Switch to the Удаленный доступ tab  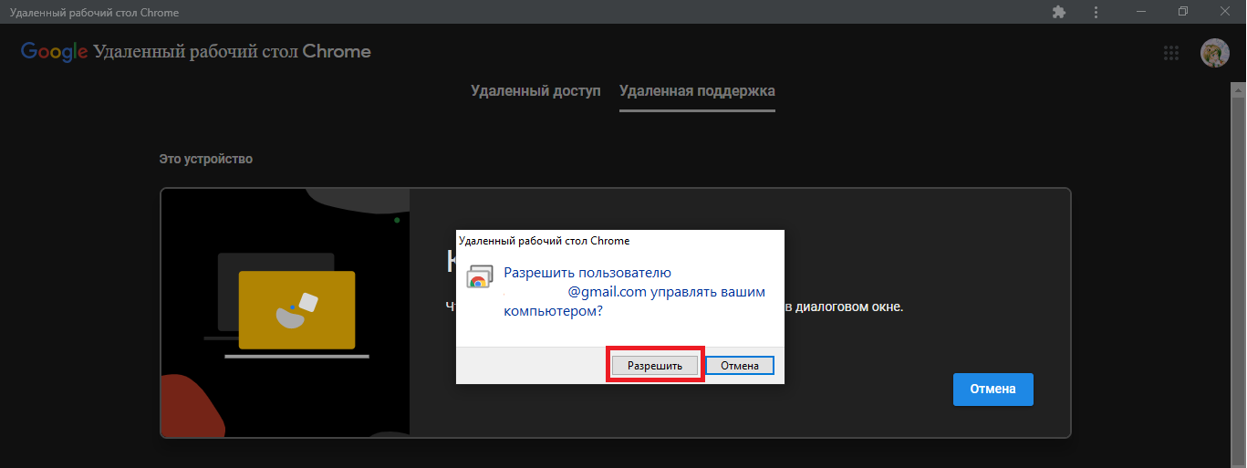tap(535, 91)
